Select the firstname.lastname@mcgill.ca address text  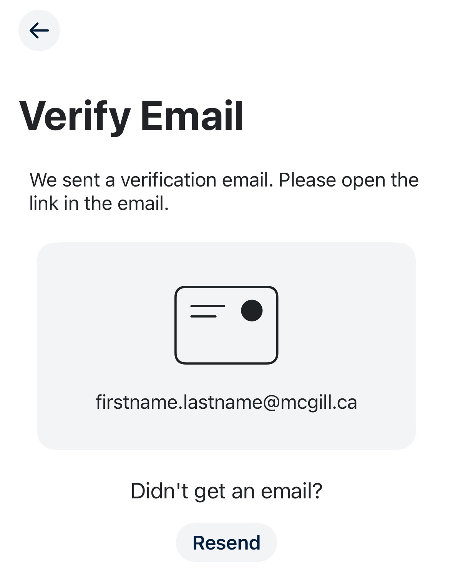226,402
